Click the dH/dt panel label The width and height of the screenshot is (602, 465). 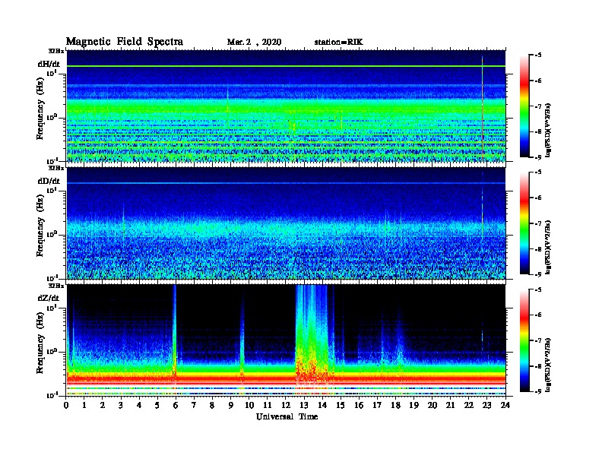49,64
